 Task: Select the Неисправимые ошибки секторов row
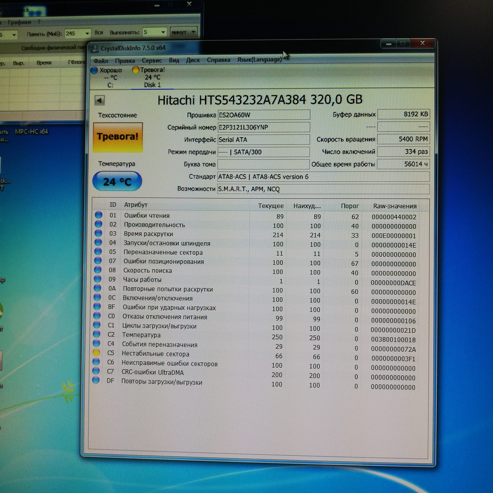click(x=169, y=363)
